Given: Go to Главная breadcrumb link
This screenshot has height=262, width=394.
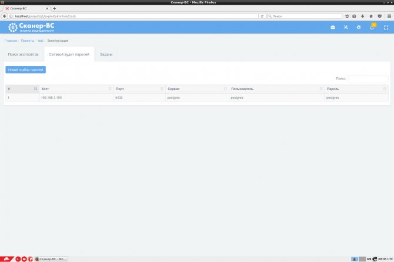Looking at the screenshot, I should [11, 41].
